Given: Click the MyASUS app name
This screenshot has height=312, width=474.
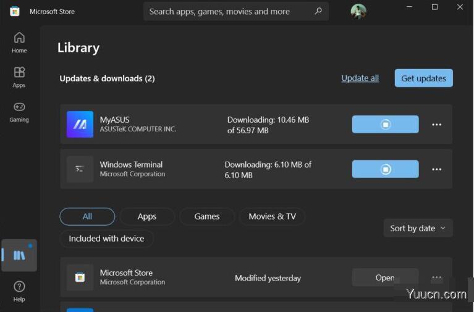Looking at the screenshot, I should 114,120.
